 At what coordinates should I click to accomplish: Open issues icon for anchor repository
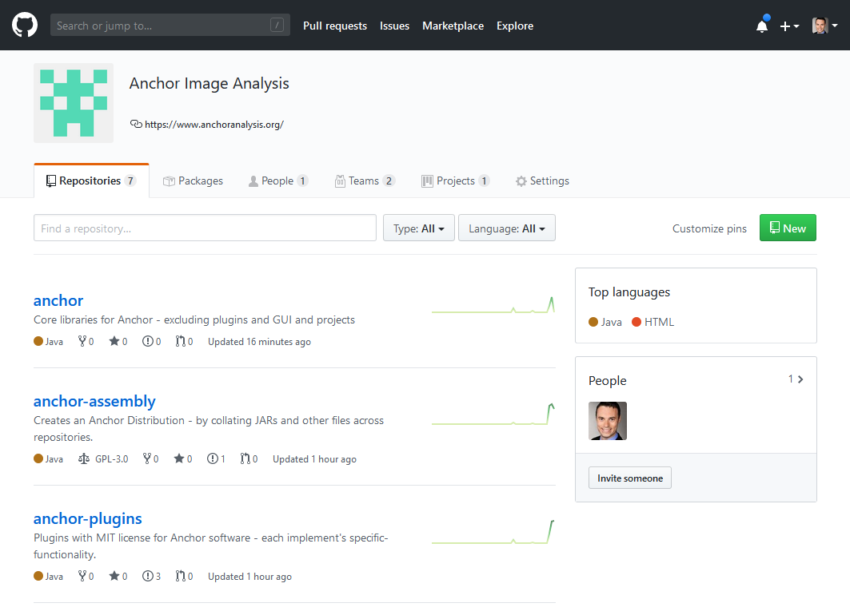pyautogui.click(x=147, y=341)
